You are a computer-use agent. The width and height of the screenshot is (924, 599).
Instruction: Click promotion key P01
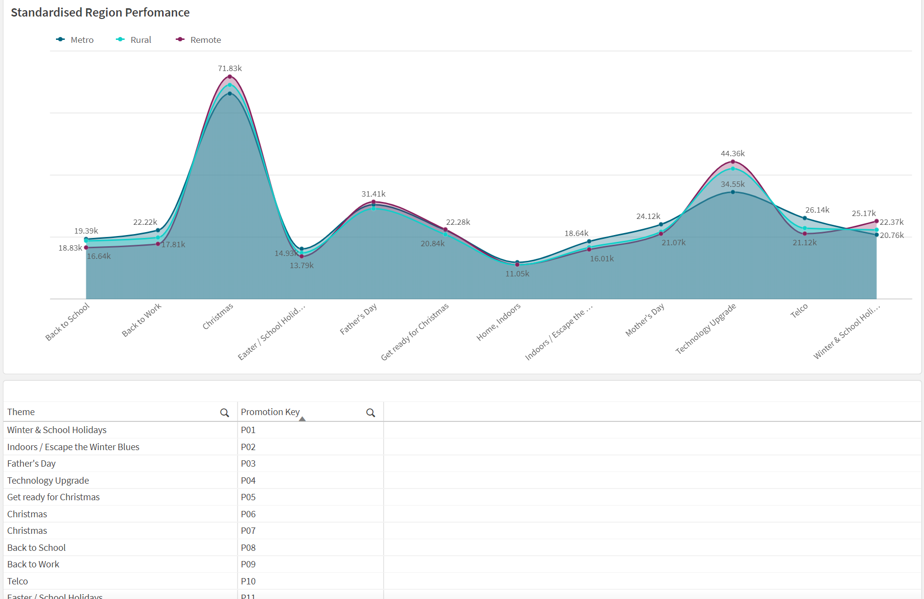tap(248, 430)
